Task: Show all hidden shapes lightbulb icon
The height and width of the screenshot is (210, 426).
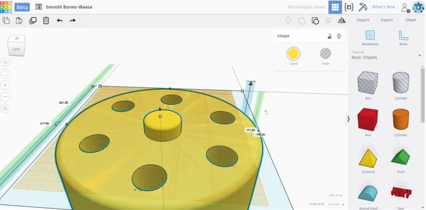Action: [288, 21]
